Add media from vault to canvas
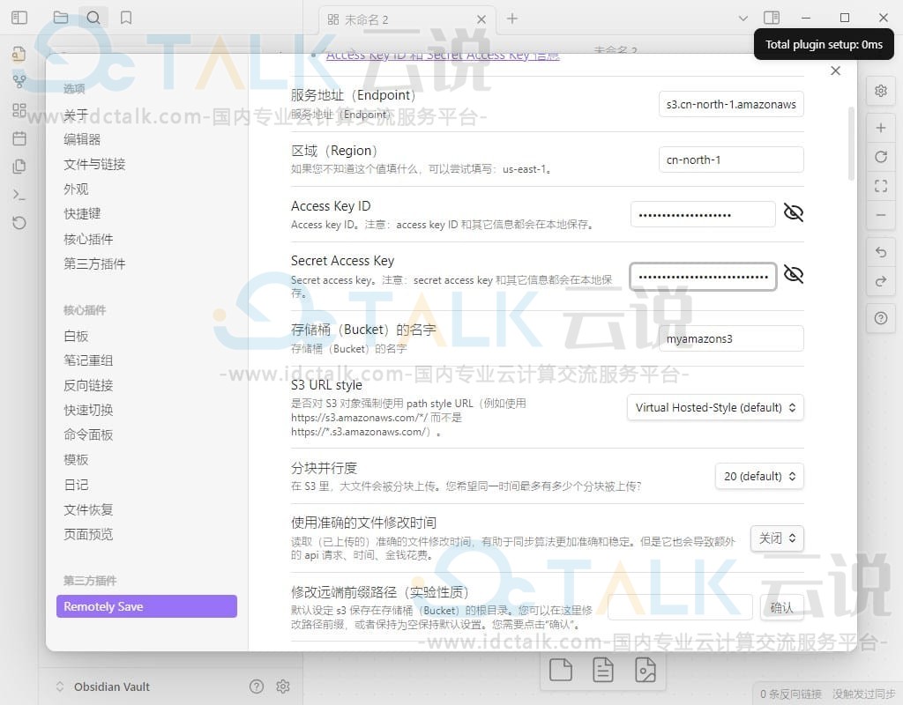Viewport: 903px width, 705px height. [645, 670]
